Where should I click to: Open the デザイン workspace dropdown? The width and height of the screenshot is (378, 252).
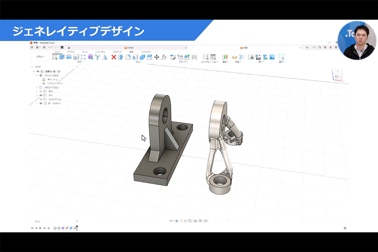pos(40,57)
